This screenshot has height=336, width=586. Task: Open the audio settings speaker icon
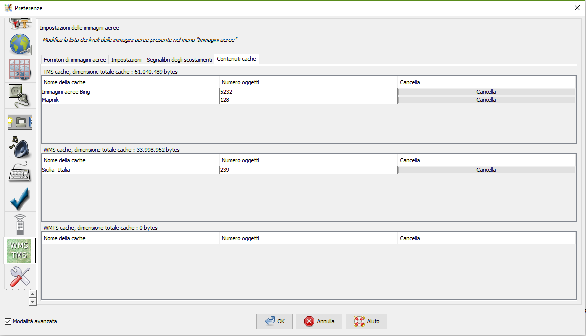(20, 147)
